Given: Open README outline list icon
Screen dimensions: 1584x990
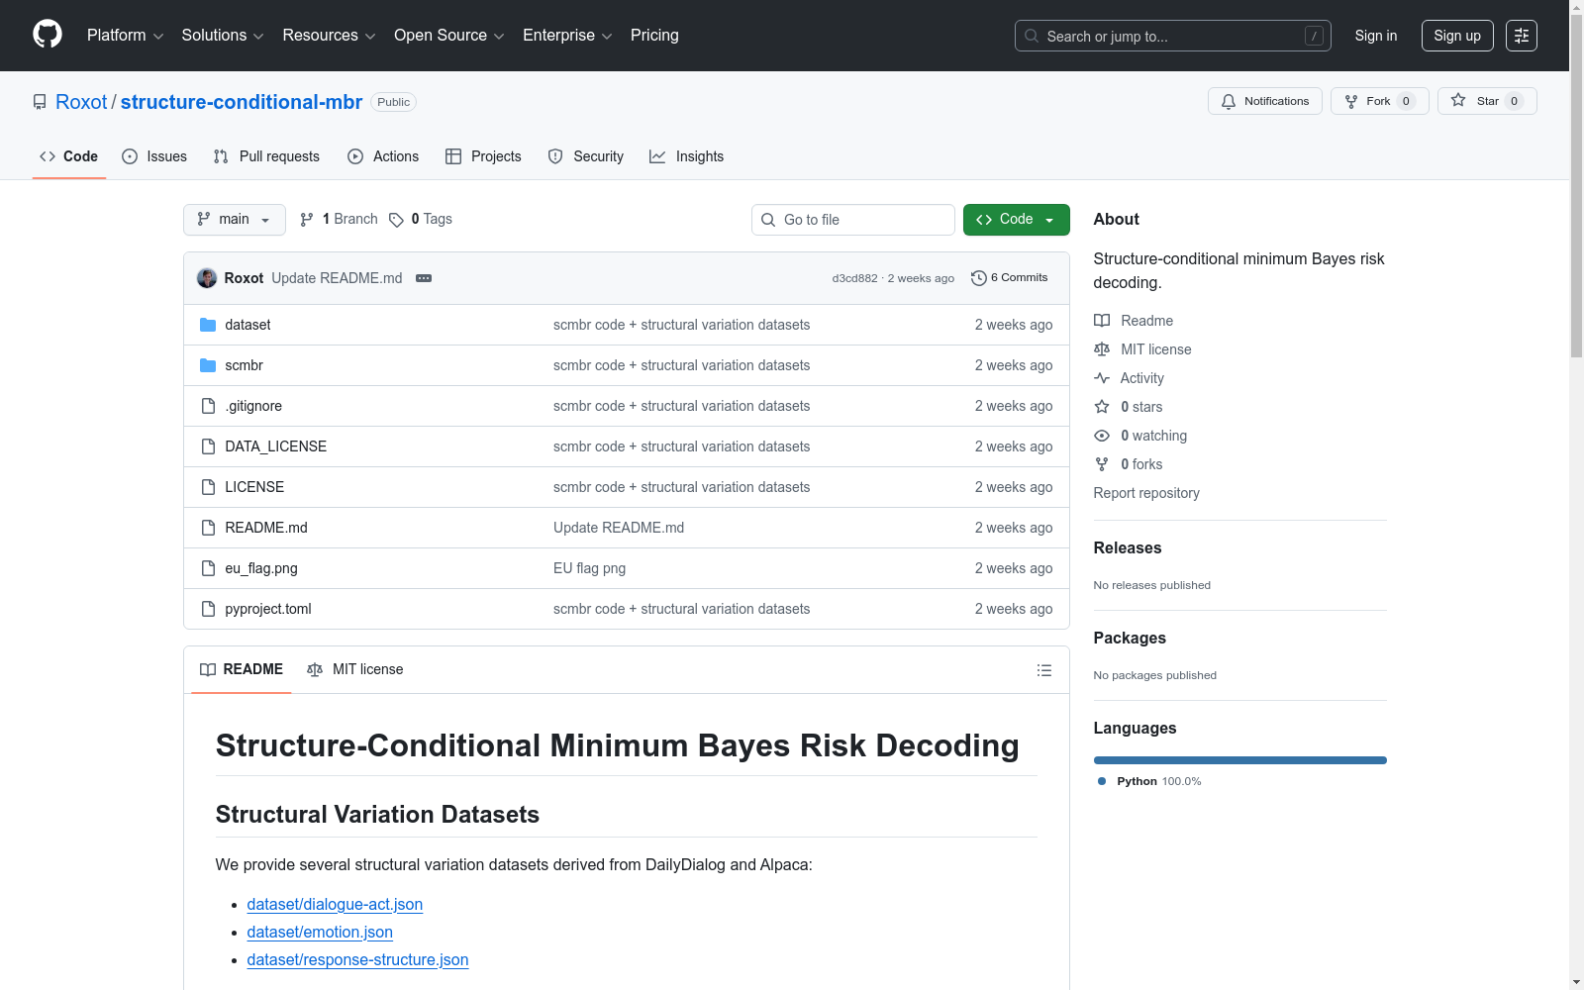Looking at the screenshot, I should 1044,670.
